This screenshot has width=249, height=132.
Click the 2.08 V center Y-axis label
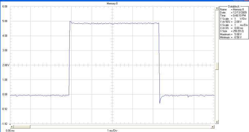coord(5,65)
